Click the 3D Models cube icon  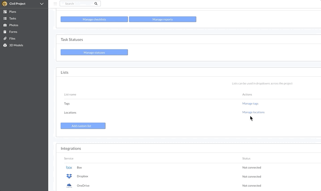click(x=5, y=45)
